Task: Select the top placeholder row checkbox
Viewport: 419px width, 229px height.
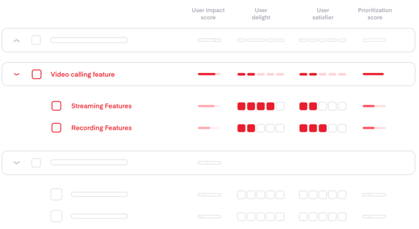Action: [36, 40]
